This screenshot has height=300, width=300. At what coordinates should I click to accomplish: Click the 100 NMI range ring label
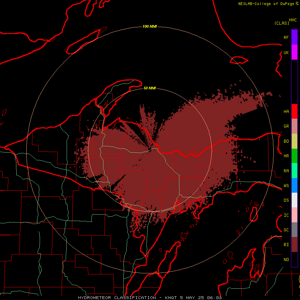point(150,26)
